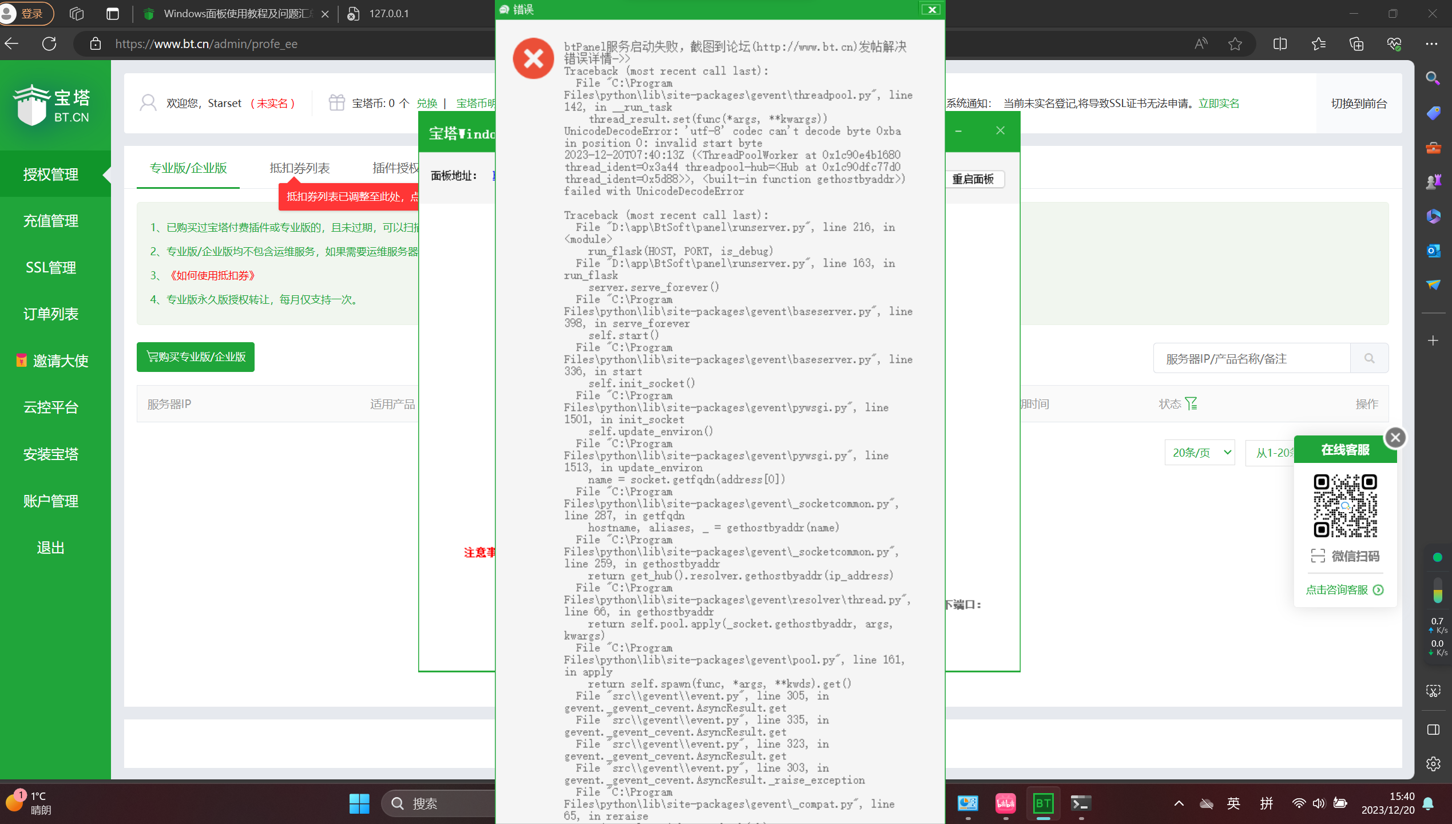The image size is (1452, 824).
Task: Open the terminal taskbar icon
Action: [x=1081, y=803]
